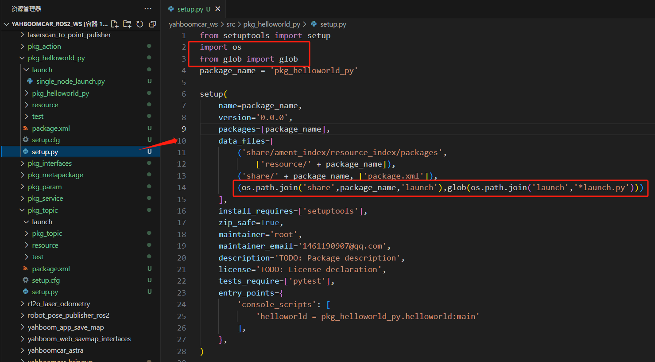This screenshot has width=655, height=362.
Task: Click yahboomcar_ws in the breadcrumb
Action: 193,24
